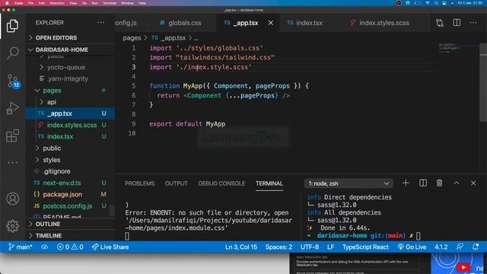487x274 pixels.
Task: Open the Terminal menu in macOS menu bar
Action: pyautogui.click(x=110, y=3)
